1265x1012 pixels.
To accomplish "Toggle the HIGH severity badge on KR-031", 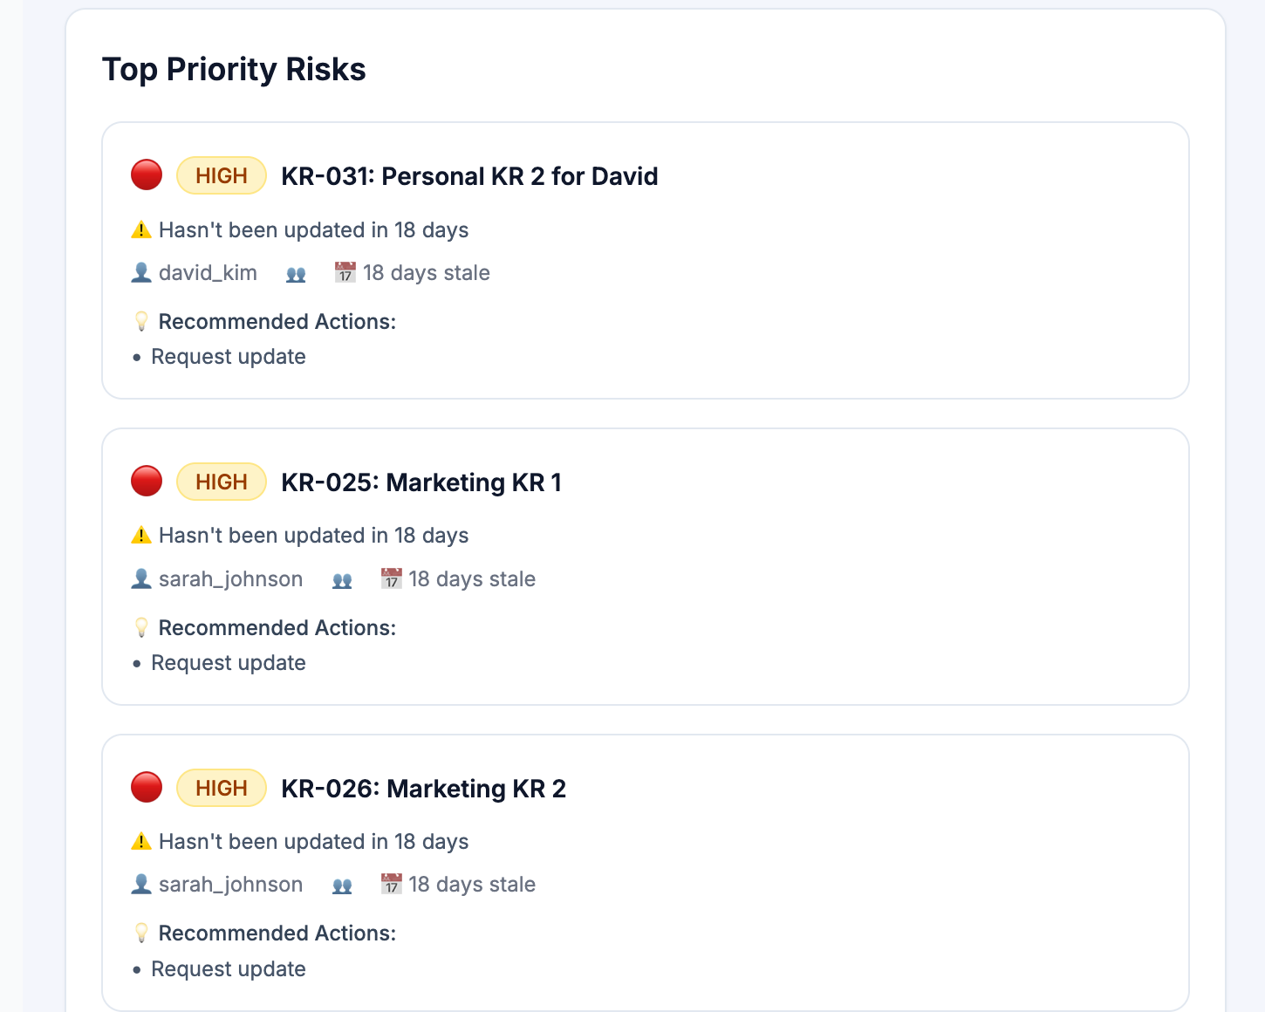I will click(x=221, y=174).
